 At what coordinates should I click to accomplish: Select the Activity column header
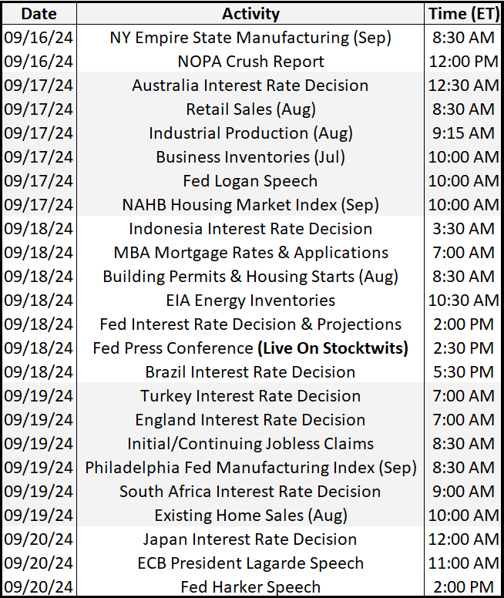point(250,14)
